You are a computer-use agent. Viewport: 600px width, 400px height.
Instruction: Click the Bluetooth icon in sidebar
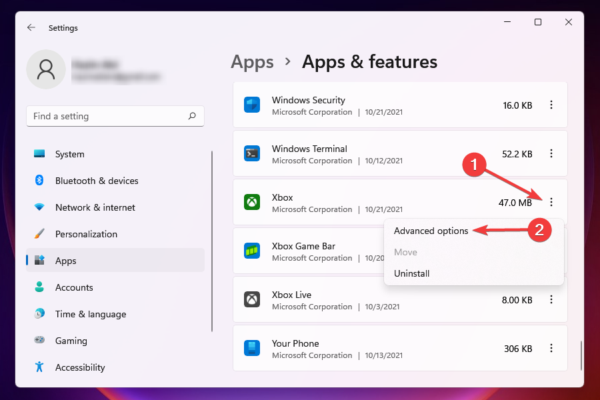click(39, 180)
